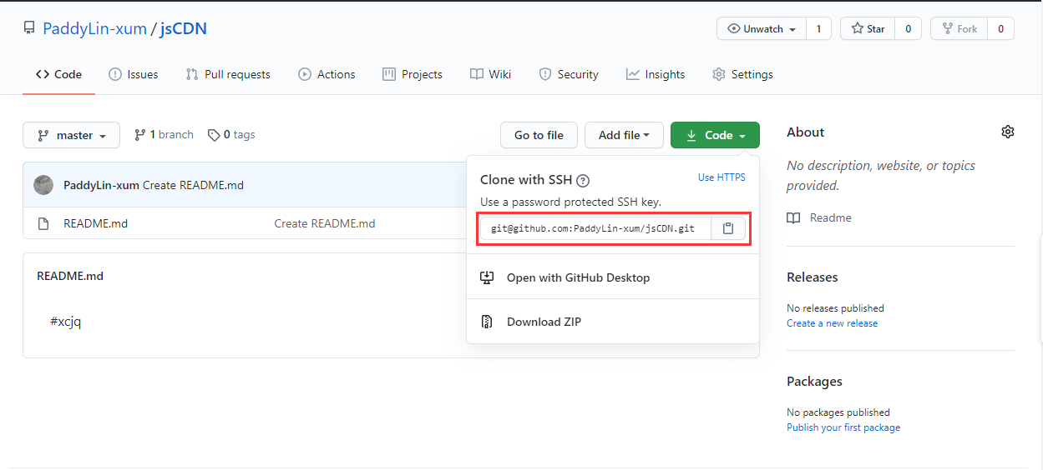Copy the SSH clone URL to clipboard

(x=728, y=228)
